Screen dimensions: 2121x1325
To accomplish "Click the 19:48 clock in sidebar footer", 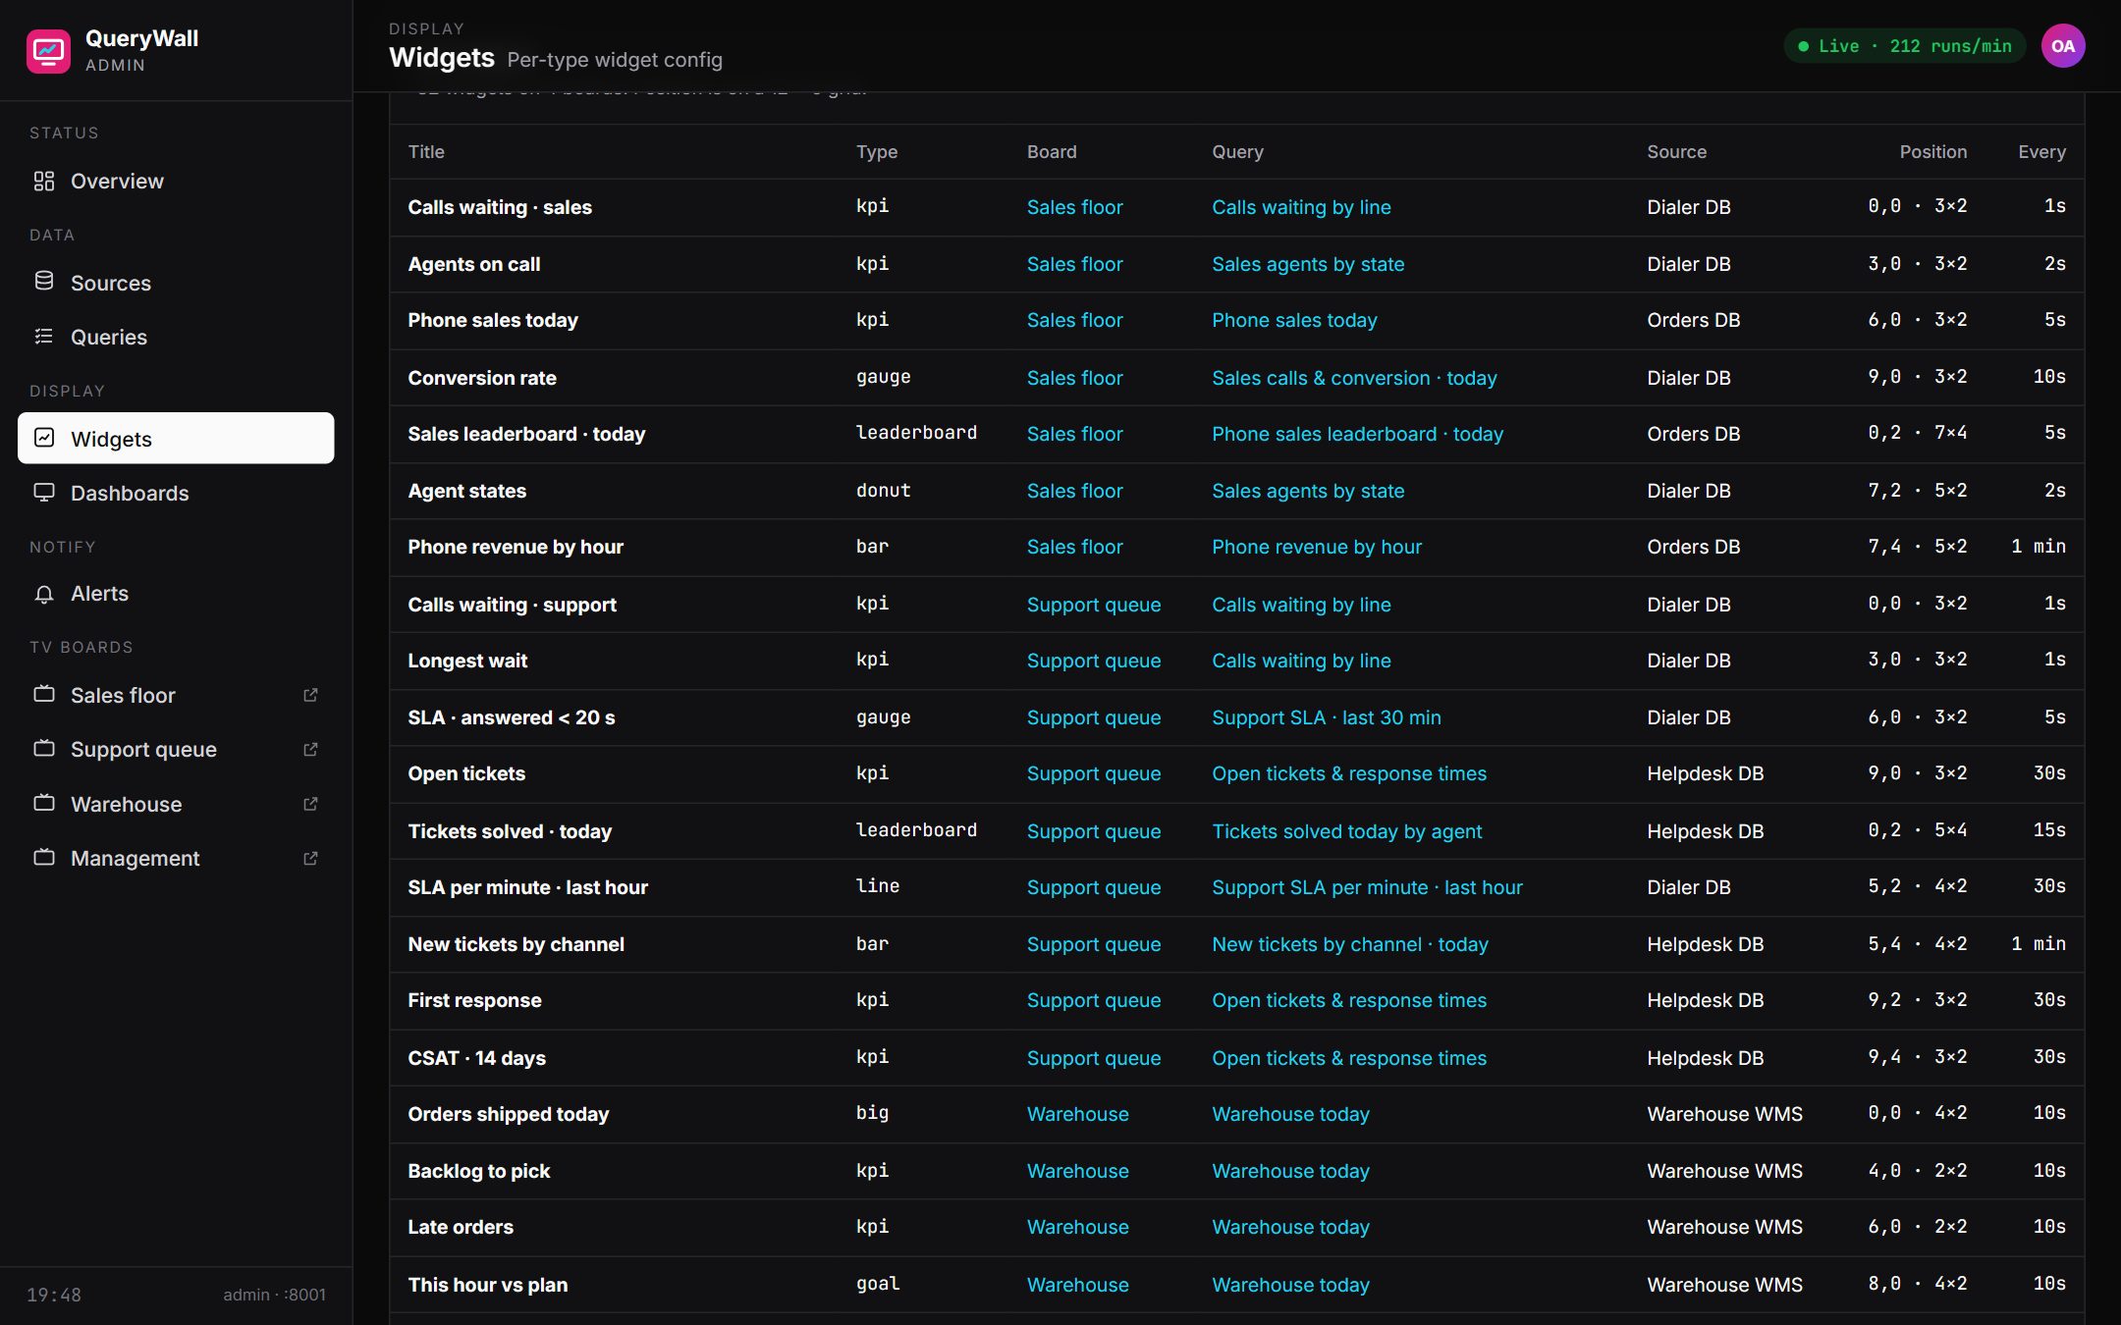I will [54, 1295].
